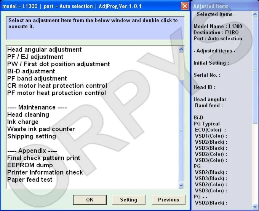Viewport: 259px width, 211px height.
Task: Click ECO(Color) entry in side panel
Action: click(x=210, y=130)
